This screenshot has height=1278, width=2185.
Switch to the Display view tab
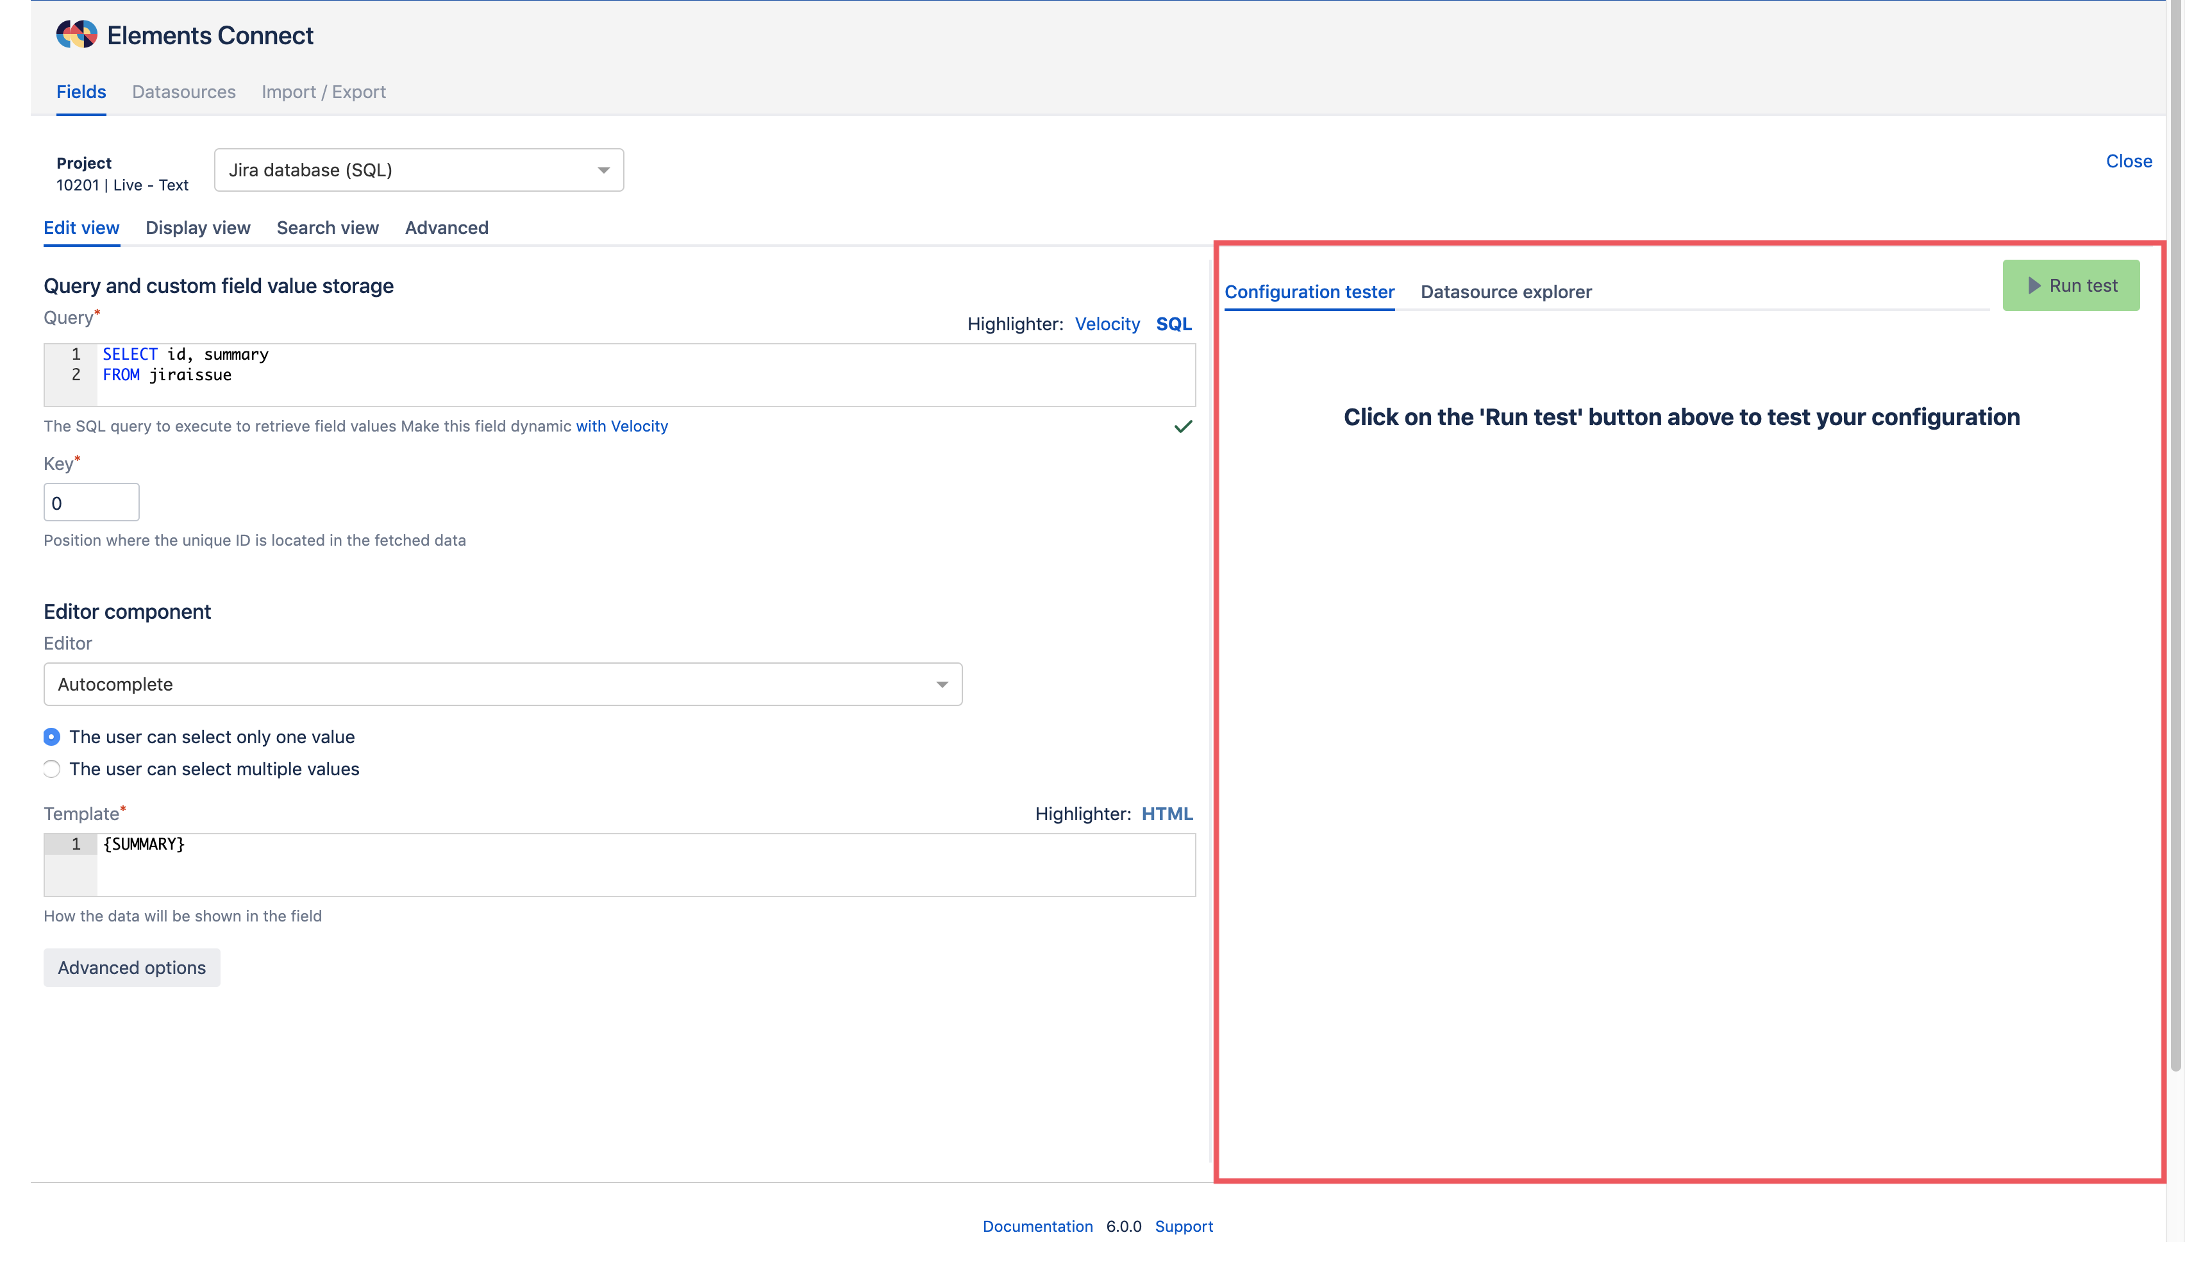pyautogui.click(x=197, y=227)
